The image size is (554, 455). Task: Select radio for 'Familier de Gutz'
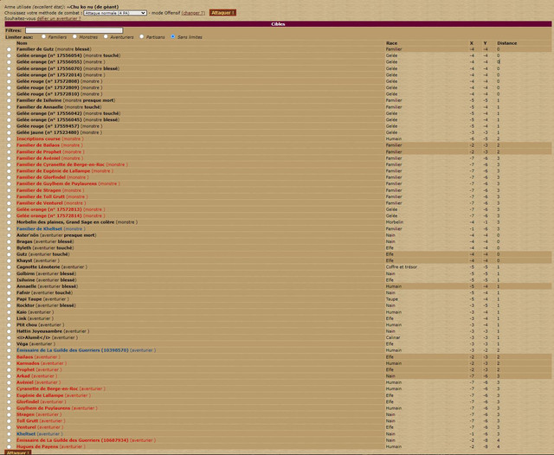click(9, 49)
